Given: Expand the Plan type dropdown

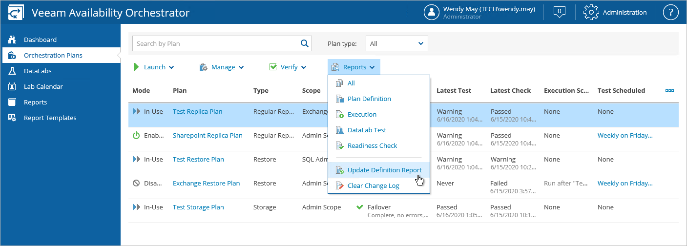Looking at the screenshot, I should click(x=396, y=43).
